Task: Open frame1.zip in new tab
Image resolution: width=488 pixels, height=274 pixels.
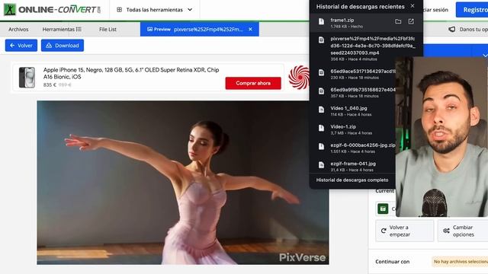Action: pos(411,21)
